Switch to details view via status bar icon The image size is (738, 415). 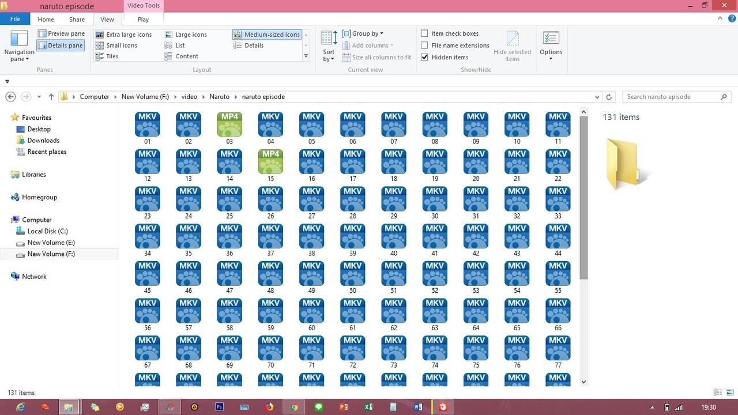(x=718, y=393)
